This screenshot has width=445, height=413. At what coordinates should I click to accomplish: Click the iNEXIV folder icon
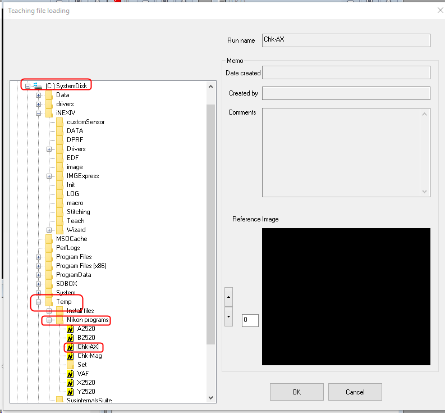click(49, 113)
